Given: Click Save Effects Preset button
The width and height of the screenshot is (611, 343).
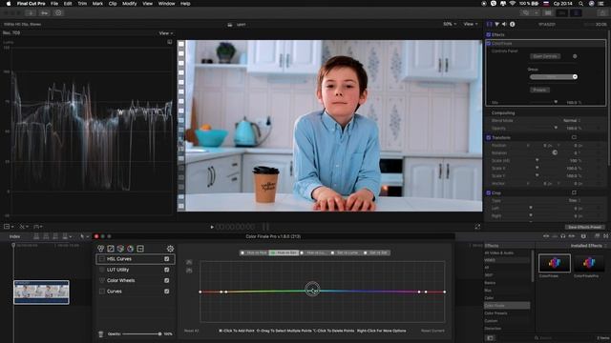Looking at the screenshot, I should (x=584, y=227).
